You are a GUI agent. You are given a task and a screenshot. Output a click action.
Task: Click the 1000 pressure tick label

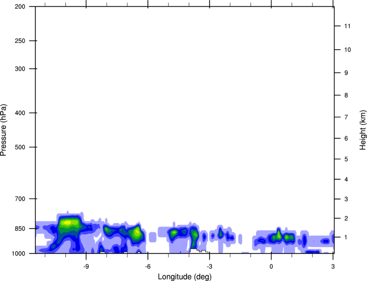tap(19, 253)
